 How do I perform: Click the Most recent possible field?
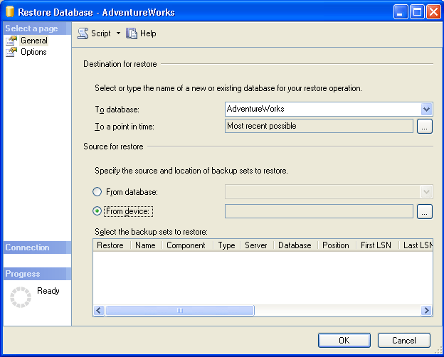click(x=319, y=126)
